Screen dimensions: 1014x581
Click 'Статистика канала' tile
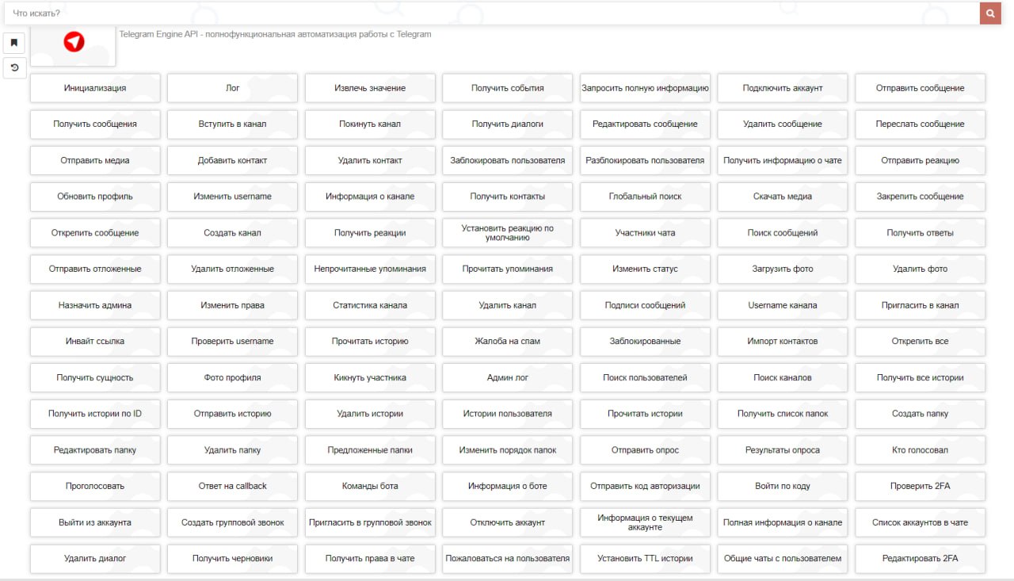pyautogui.click(x=370, y=305)
